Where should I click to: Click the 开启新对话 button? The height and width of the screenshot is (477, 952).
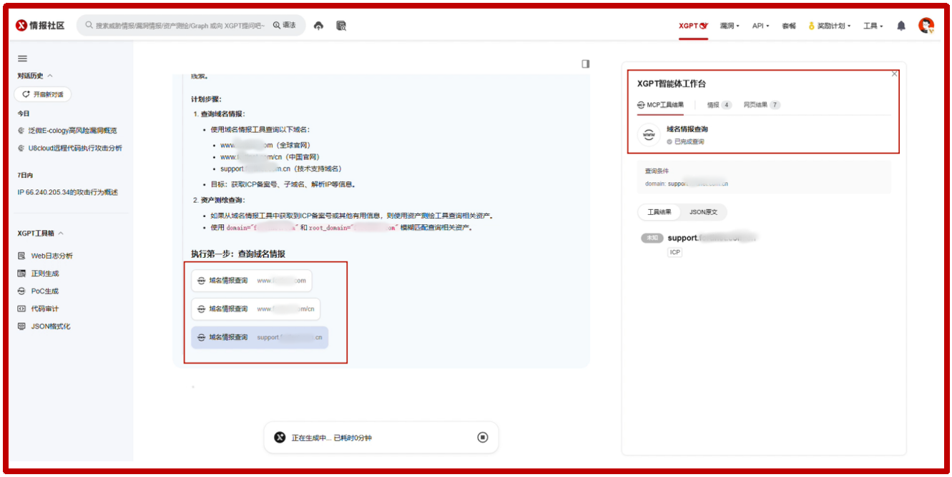pyautogui.click(x=43, y=94)
